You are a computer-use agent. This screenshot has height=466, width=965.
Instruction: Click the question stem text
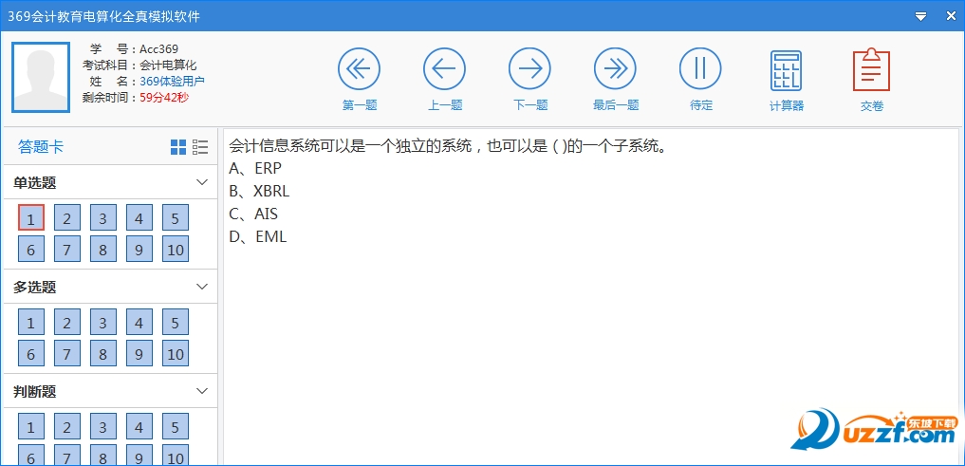tap(448, 146)
